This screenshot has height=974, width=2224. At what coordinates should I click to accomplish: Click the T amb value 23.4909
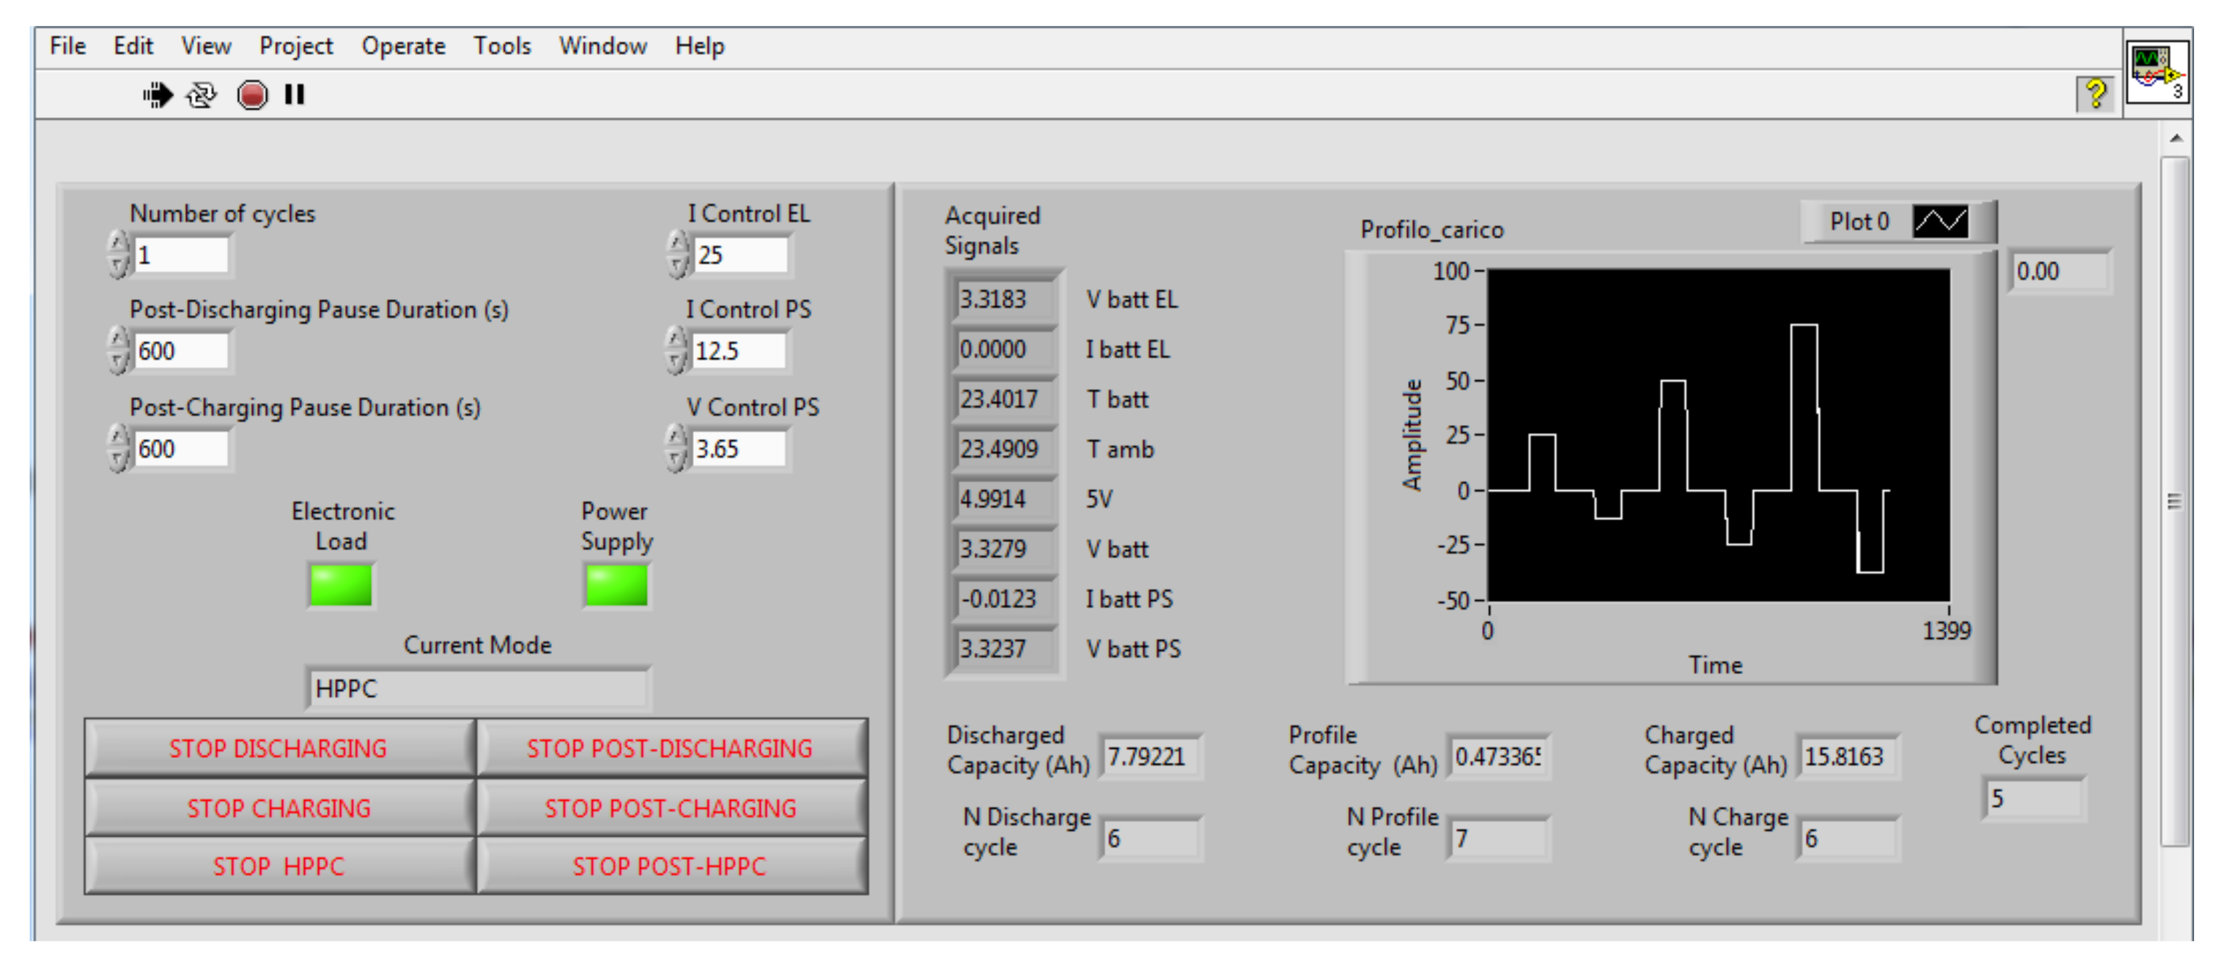[x=1005, y=449]
